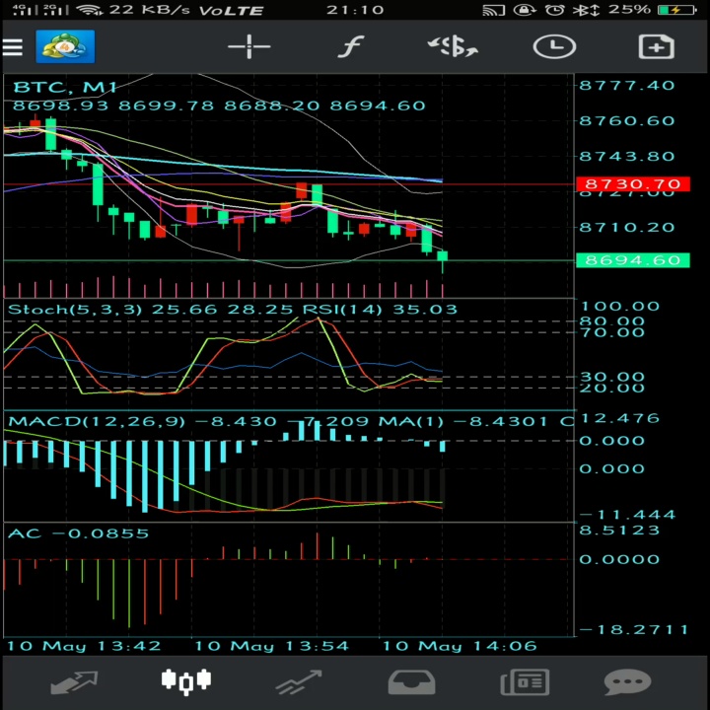Viewport: 710px width, 710px height.
Task: Open the News tab
Action: click(525, 682)
